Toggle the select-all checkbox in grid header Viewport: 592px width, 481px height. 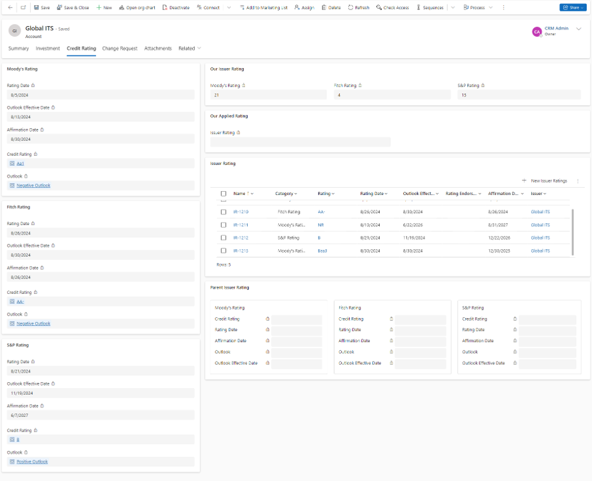coord(224,194)
